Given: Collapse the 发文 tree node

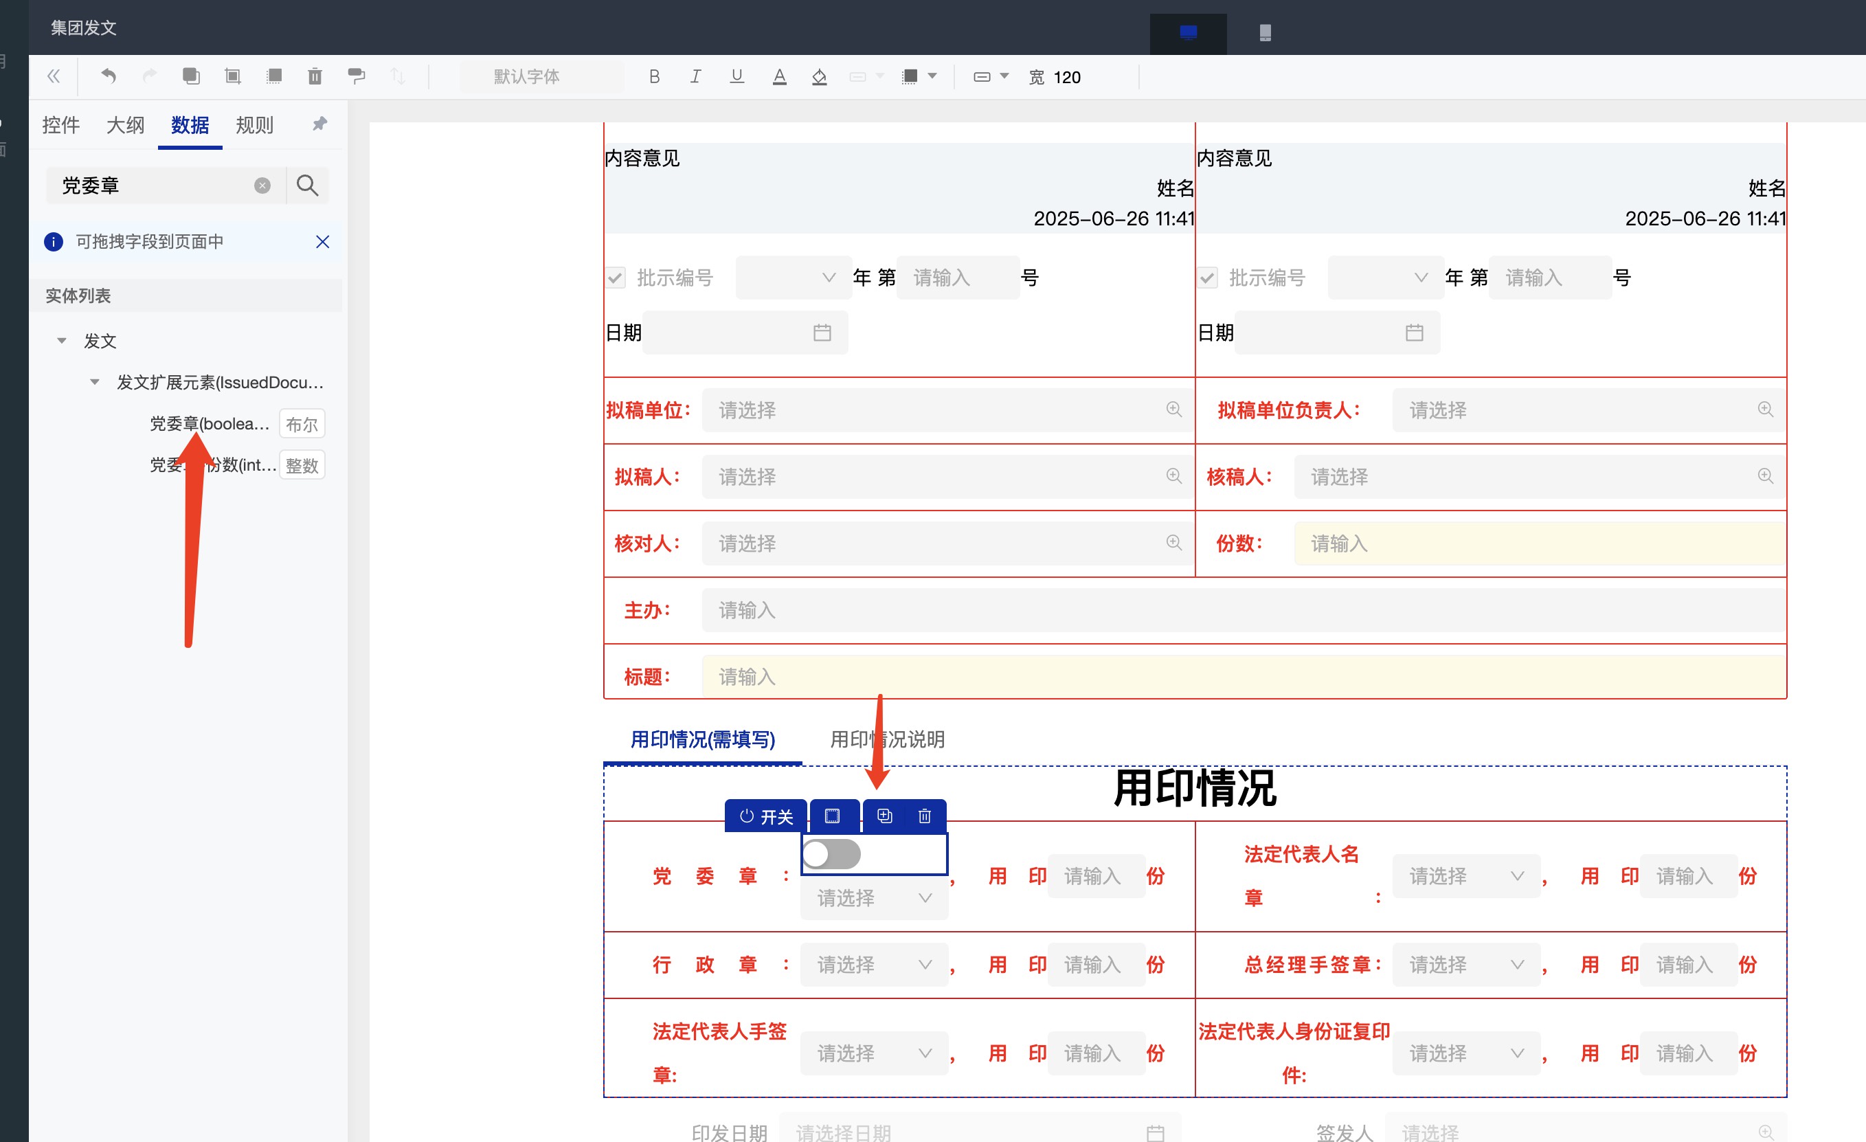Looking at the screenshot, I should 62,341.
